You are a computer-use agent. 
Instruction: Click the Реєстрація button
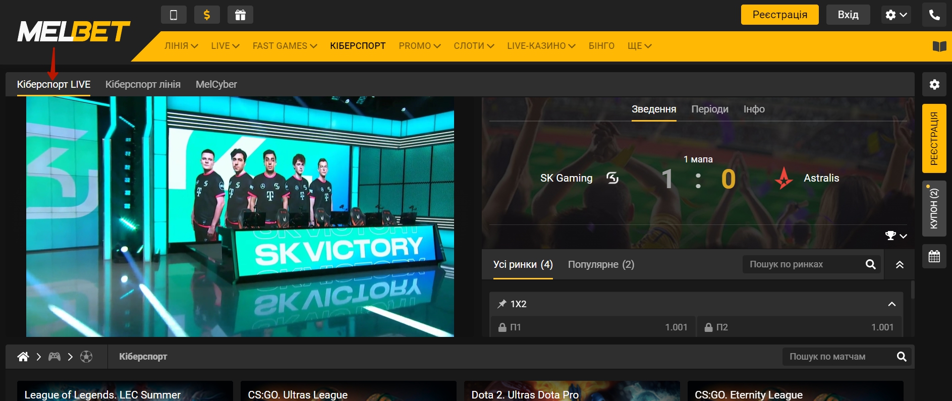(779, 15)
